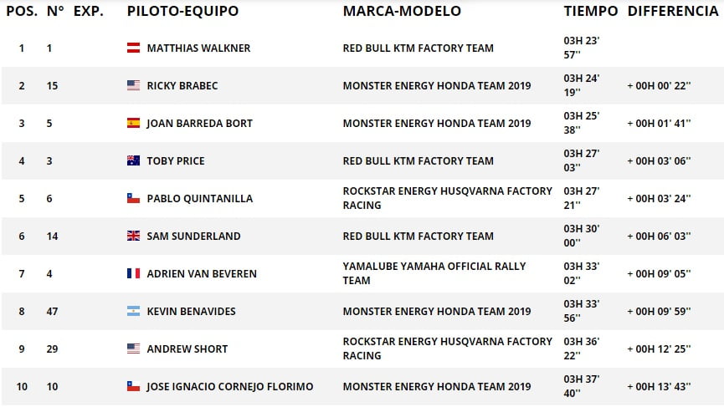Viewport: 724px width, 407px height.
Task: Click the US flag beside Ricky Brabec
Action: [133, 85]
